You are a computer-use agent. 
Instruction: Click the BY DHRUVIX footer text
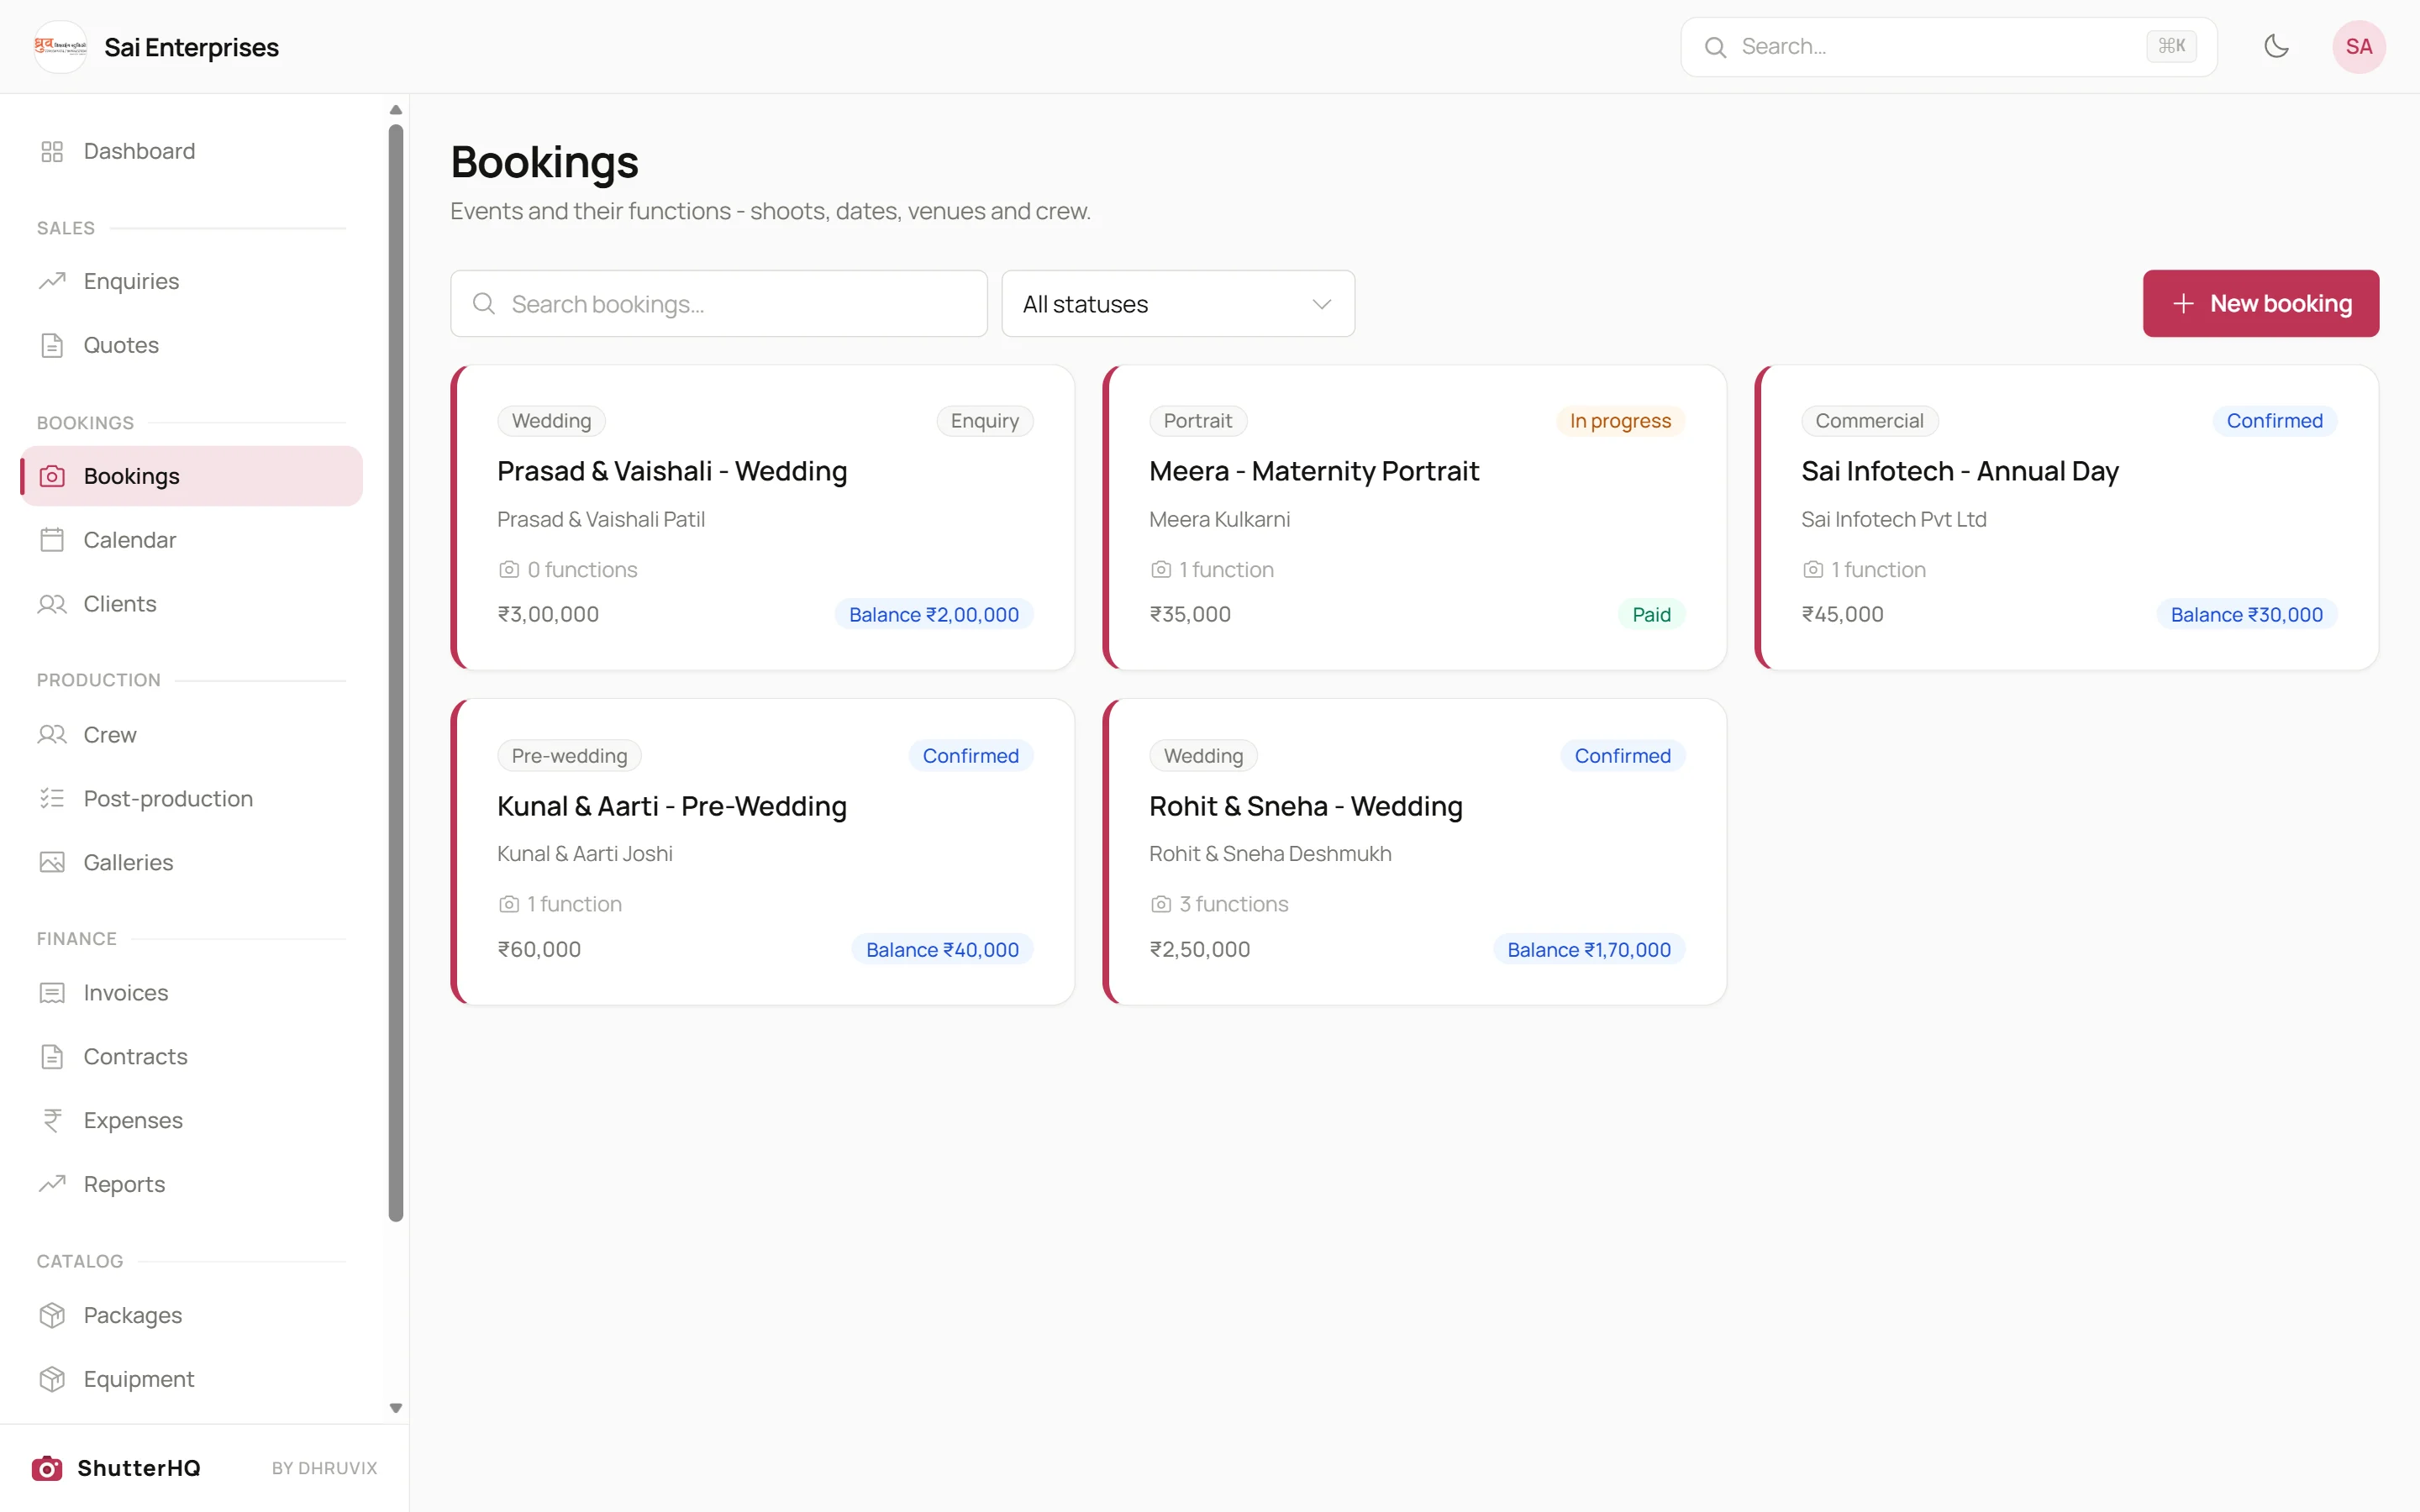pos(324,1468)
